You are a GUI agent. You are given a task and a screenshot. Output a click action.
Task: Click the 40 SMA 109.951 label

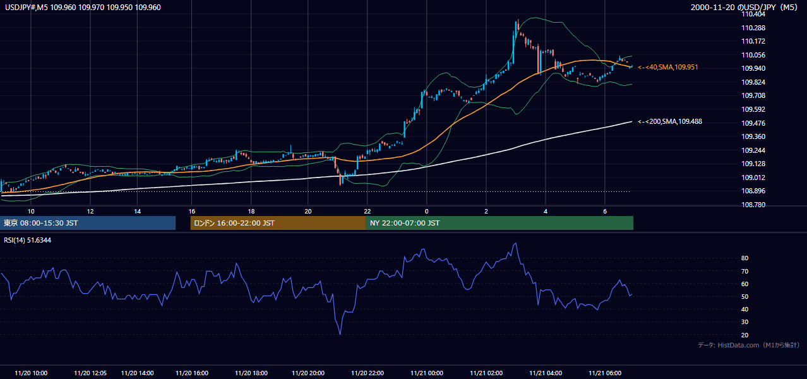click(667, 67)
